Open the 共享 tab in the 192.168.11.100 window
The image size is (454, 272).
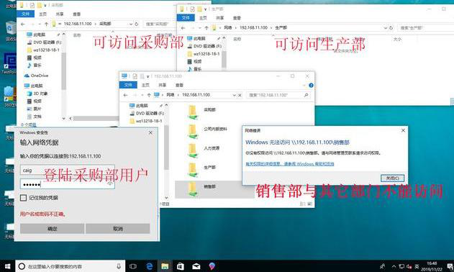point(162,85)
